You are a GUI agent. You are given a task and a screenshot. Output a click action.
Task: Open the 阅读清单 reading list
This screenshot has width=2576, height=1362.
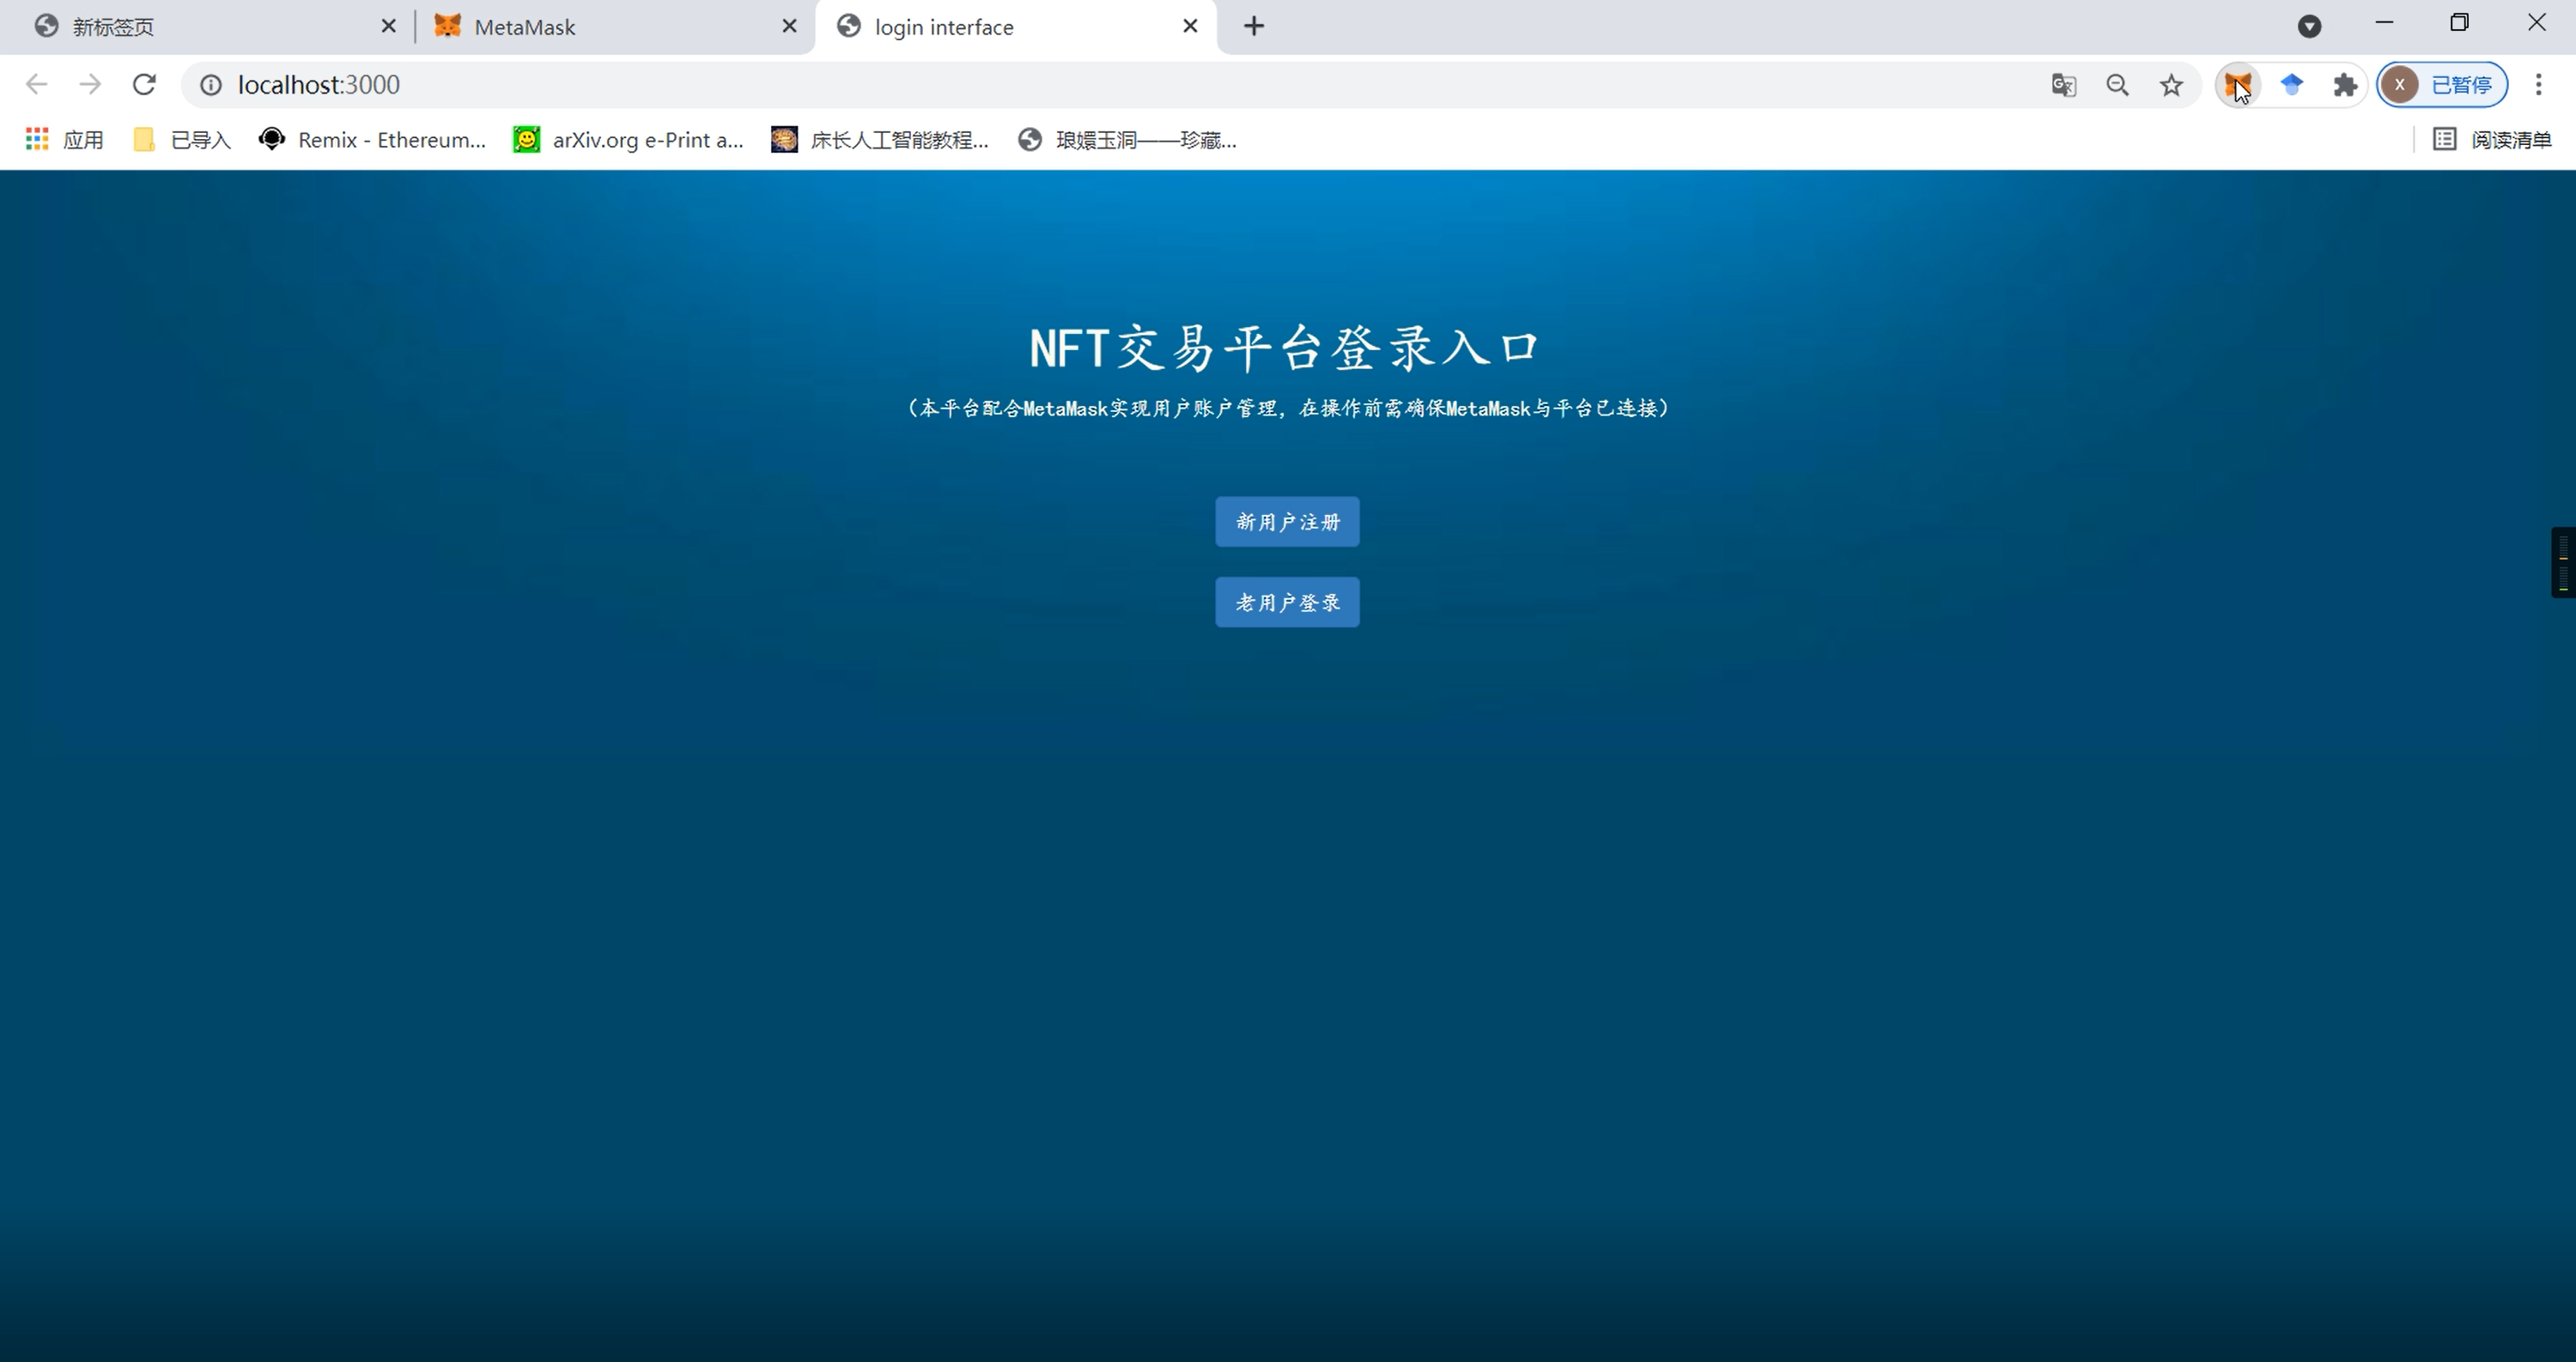(x=2492, y=140)
